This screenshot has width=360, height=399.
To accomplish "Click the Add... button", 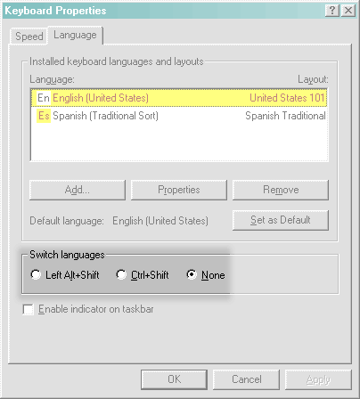I will pos(78,190).
